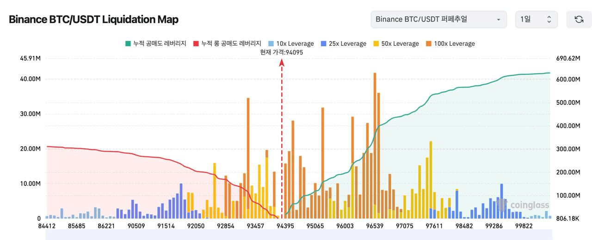Open the Binance BTC/USDT 퍼페추얼 dropdown
This screenshot has width=592, height=240.
pyautogui.click(x=438, y=19)
